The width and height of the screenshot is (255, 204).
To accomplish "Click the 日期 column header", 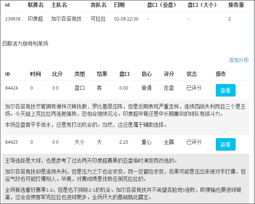I will (119, 5).
